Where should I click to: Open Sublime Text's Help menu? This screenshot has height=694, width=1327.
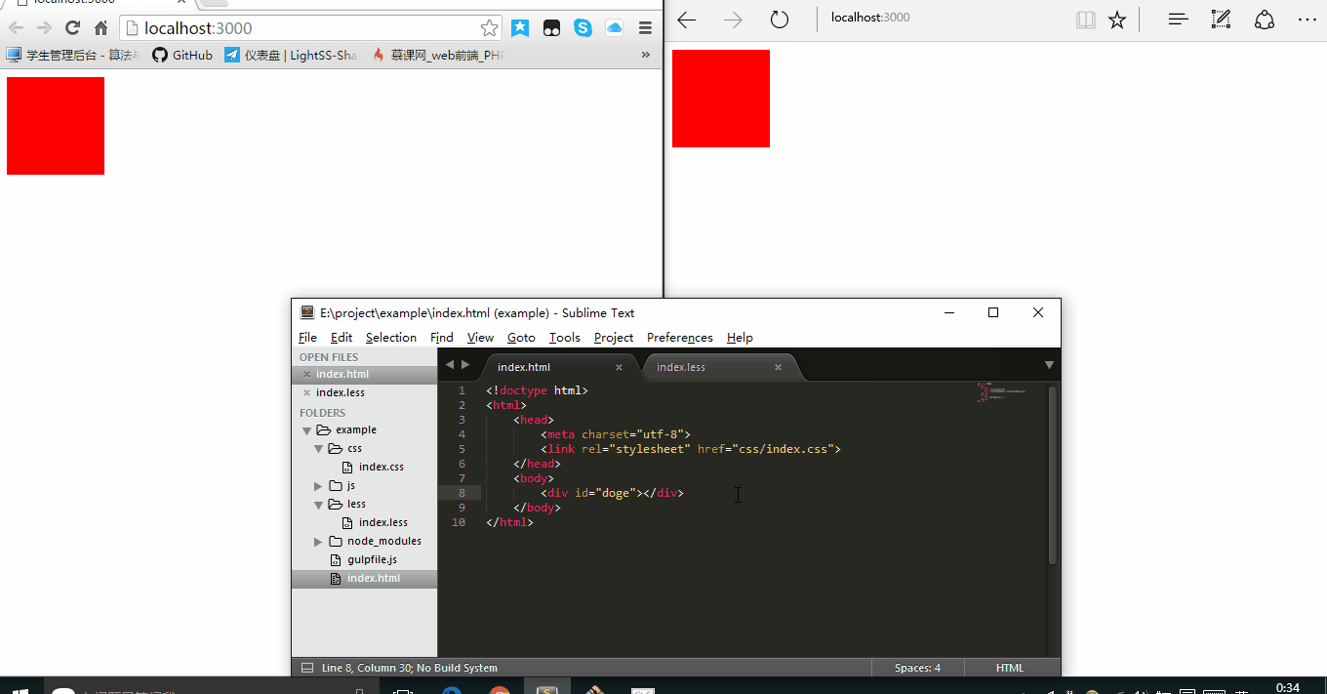[740, 337]
